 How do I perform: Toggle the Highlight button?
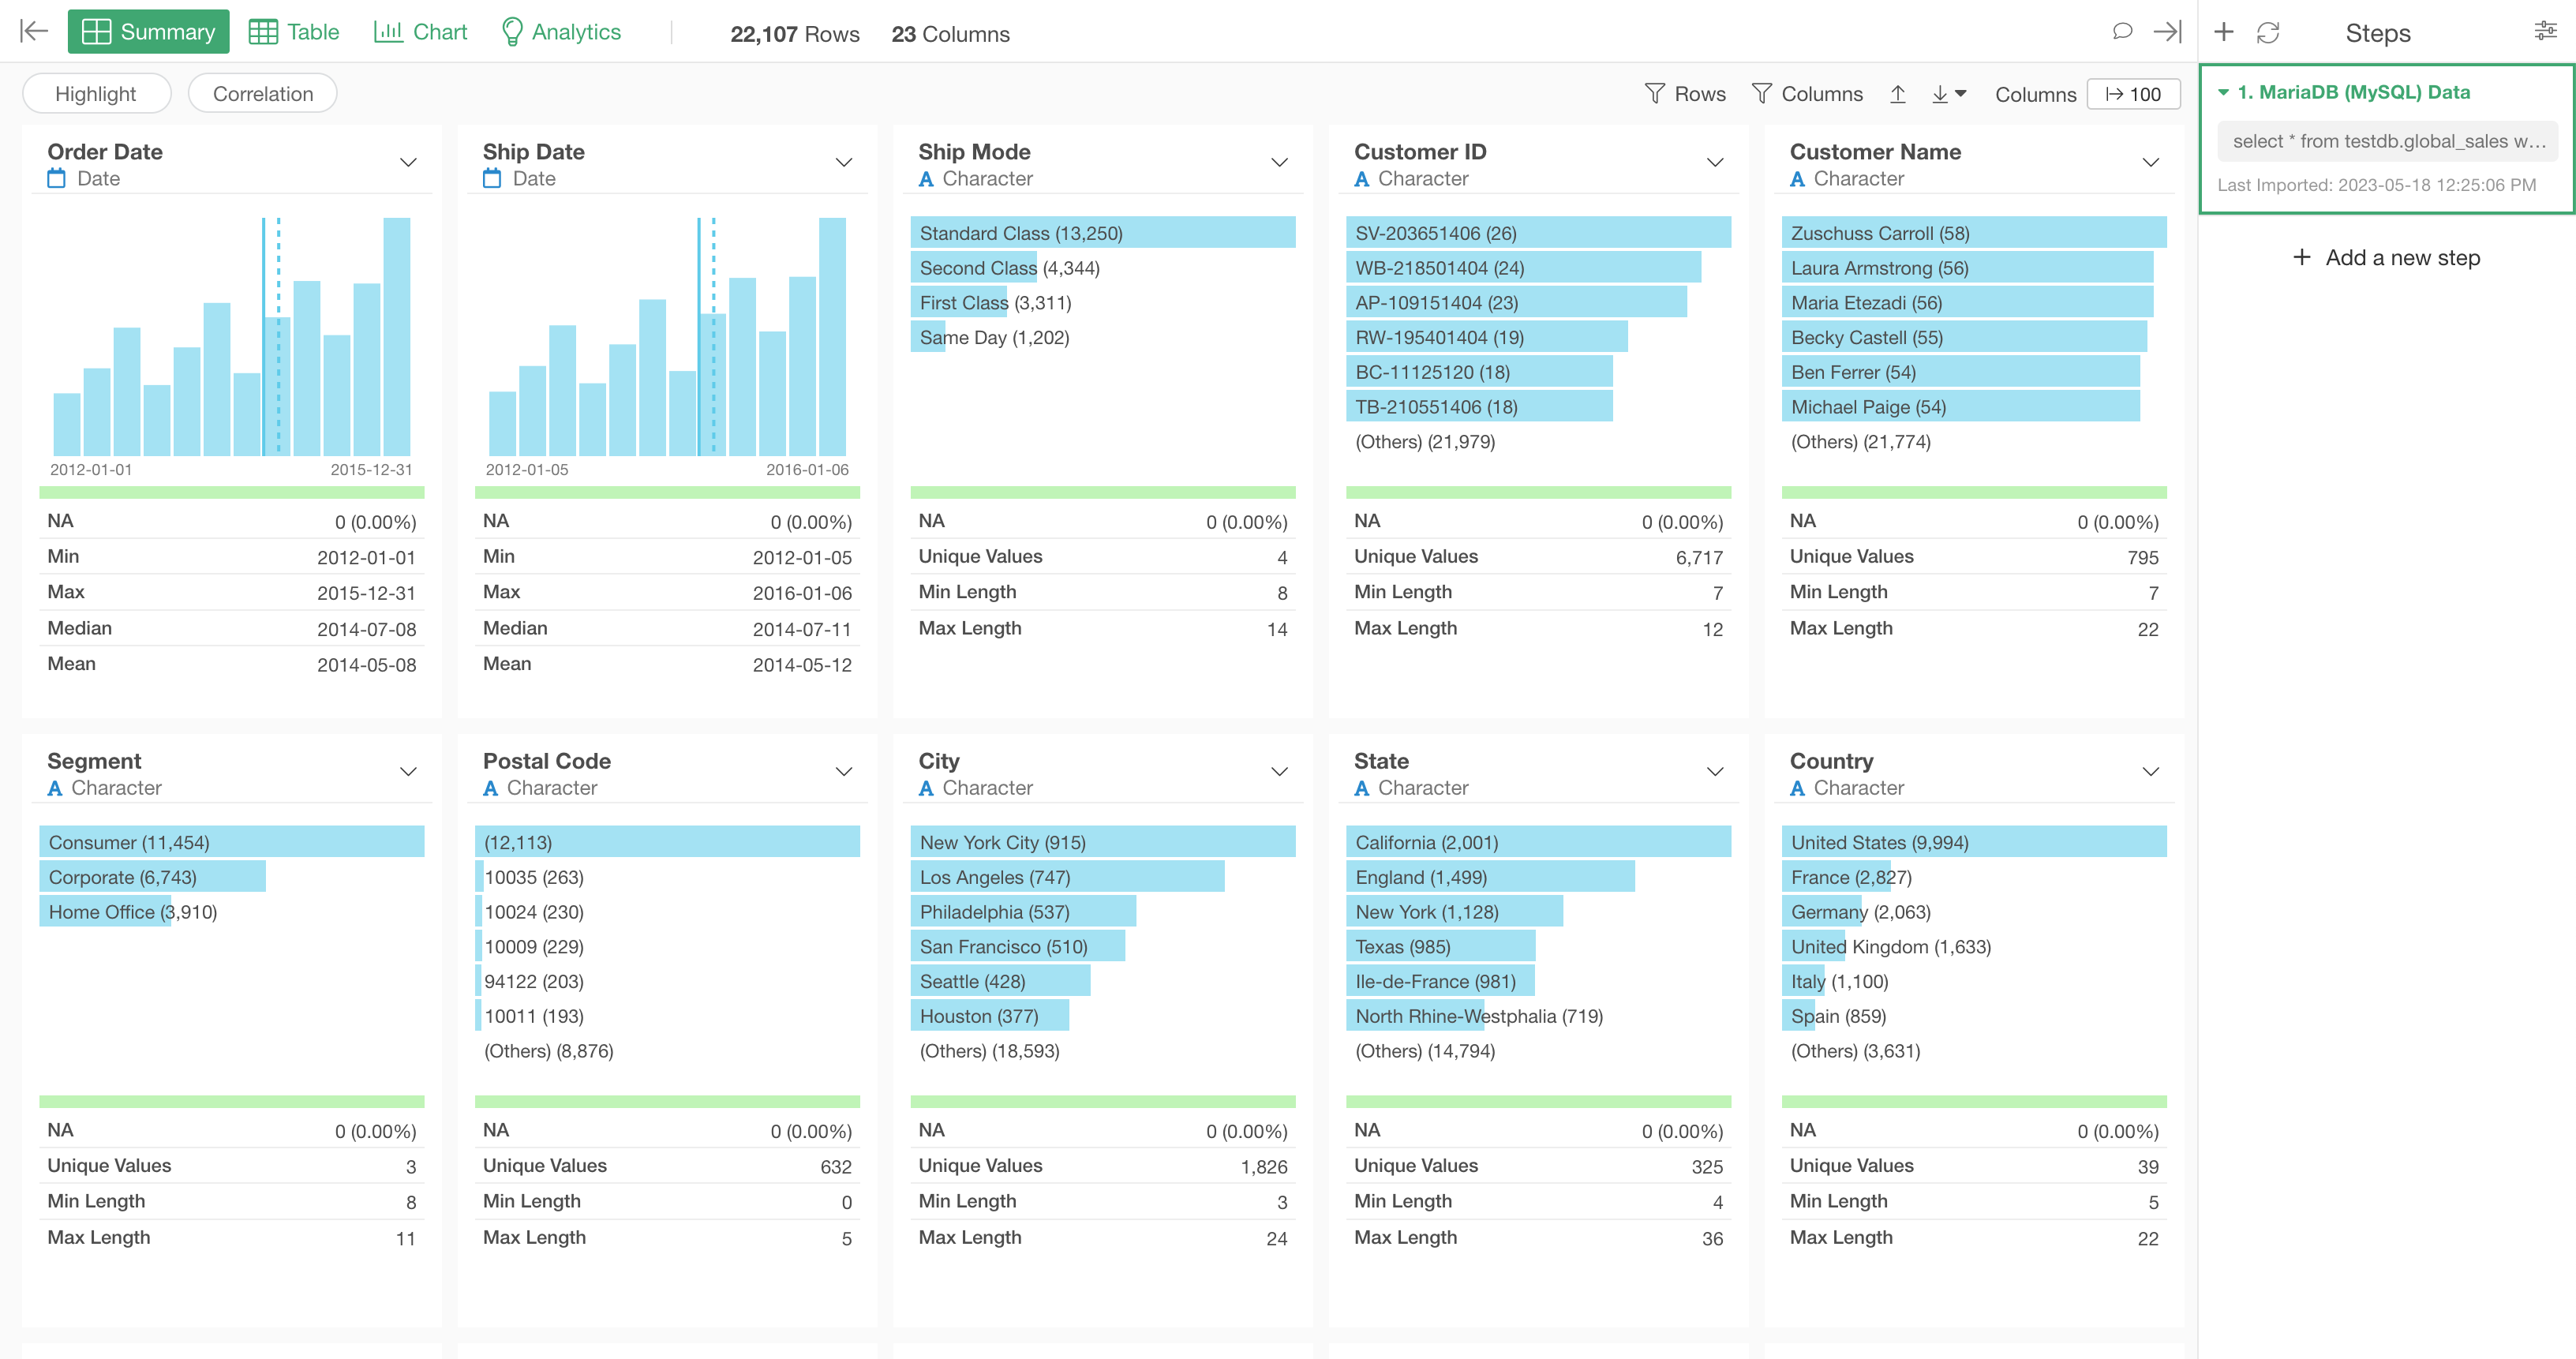click(96, 93)
